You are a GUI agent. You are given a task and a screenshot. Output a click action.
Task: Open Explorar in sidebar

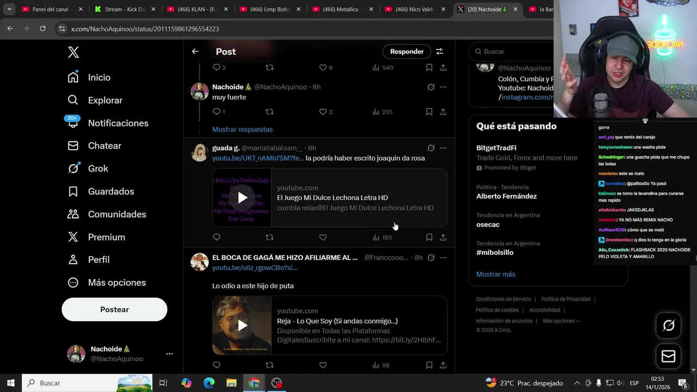(x=95, y=100)
